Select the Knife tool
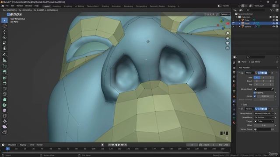Screen dimensions: 280x157 click(4, 94)
